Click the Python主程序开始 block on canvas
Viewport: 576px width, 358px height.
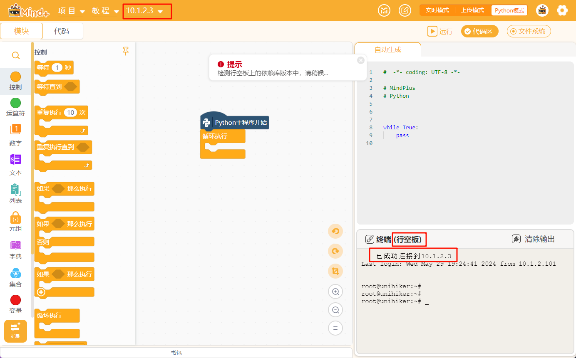pyautogui.click(x=234, y=121)
